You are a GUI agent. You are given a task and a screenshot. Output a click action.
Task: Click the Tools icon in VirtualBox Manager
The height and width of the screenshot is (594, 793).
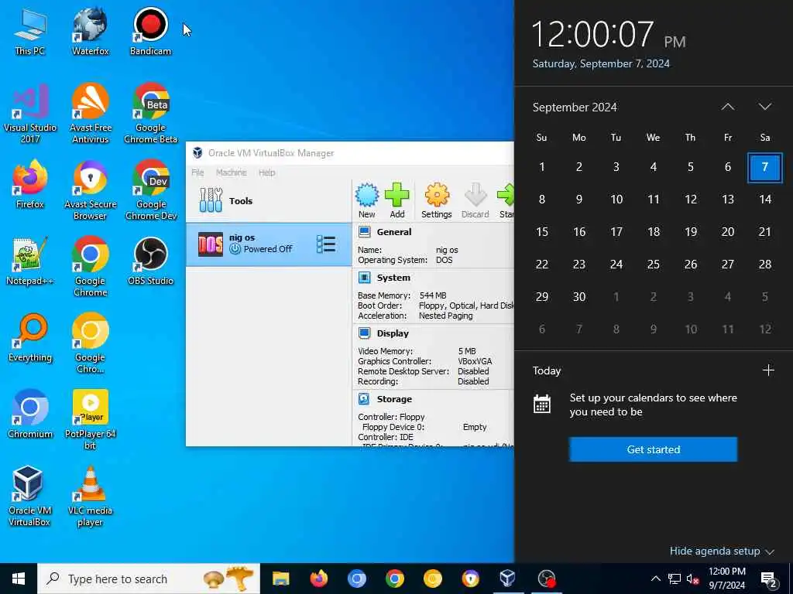211,200
